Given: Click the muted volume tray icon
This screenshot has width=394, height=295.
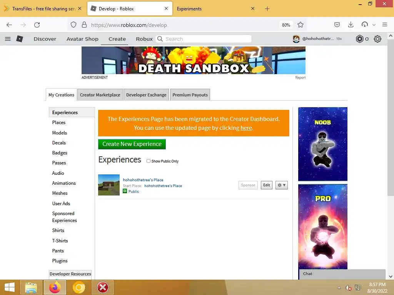Looking at the screenshot, I should (348, 288).
